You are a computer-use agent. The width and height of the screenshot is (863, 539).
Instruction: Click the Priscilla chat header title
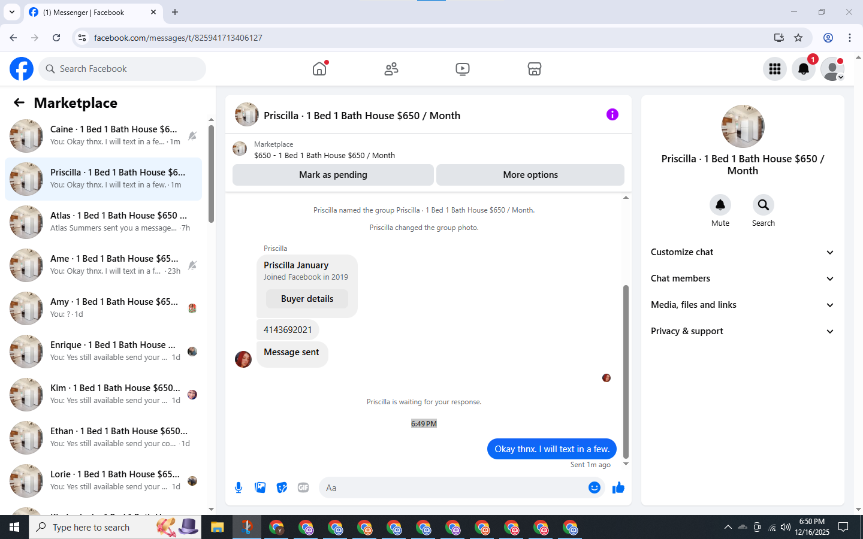[x=362, y=116]
